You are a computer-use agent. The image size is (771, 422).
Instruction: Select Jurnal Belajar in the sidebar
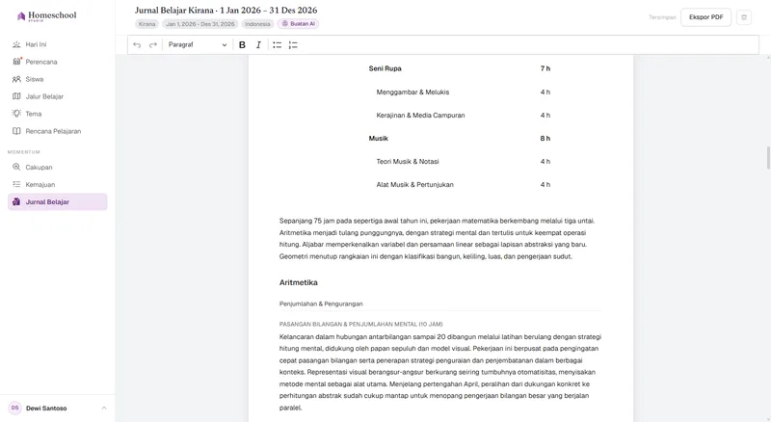click(57, 201)
